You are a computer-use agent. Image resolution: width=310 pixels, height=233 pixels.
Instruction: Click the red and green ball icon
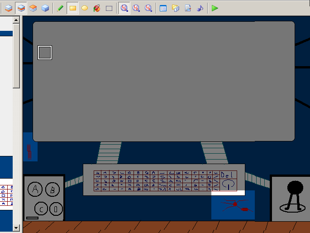coord(97,8)
